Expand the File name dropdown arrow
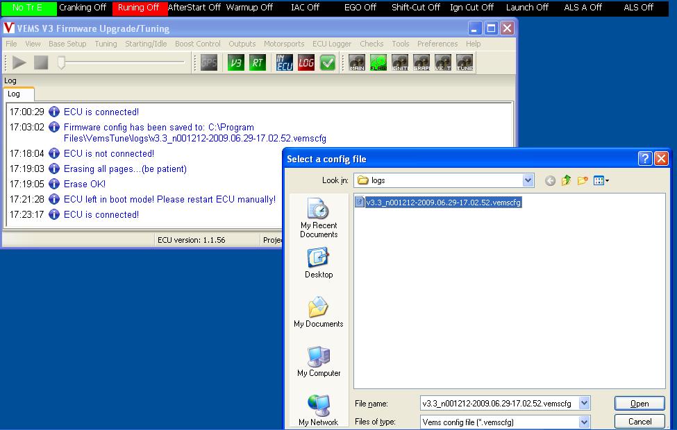 tap(584, 403)
